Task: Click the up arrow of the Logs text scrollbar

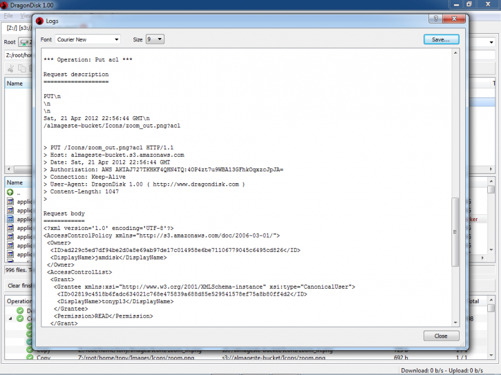Action: (x=455, y=53)
